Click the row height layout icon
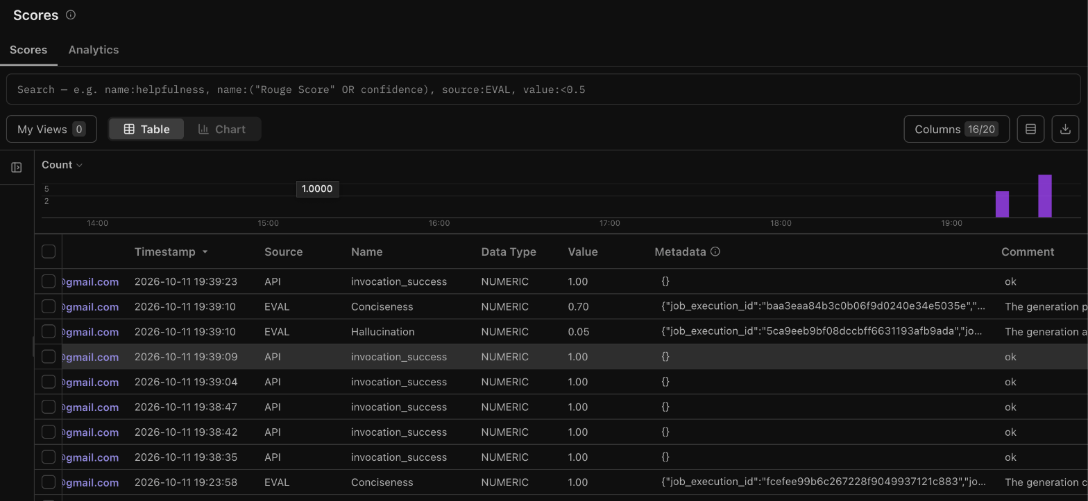This screenshot has width=1088, height=501. (x=1030, y=129)
